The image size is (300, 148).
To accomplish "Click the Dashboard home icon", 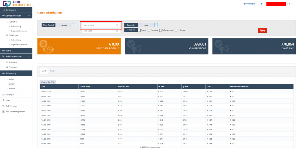I will [x=3, y=10].
